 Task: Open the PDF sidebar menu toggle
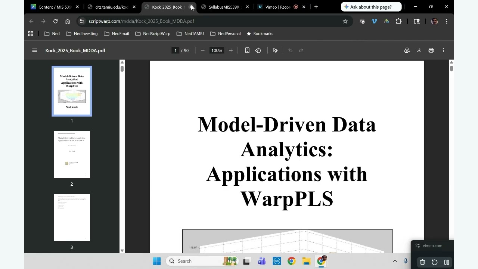(x=35, y=50)
